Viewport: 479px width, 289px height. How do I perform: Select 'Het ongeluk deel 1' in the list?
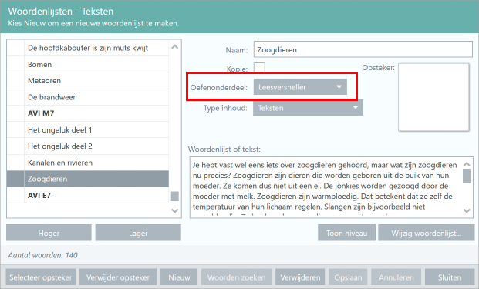coord(88,129)
